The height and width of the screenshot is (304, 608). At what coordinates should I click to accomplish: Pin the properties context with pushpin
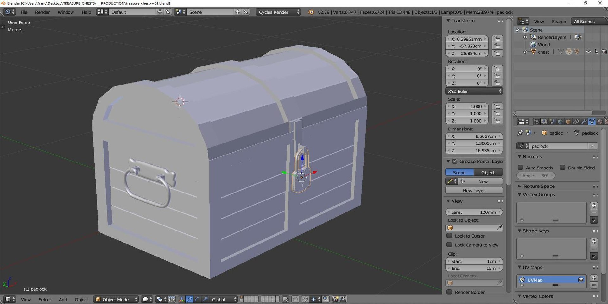tap(520, 133)
